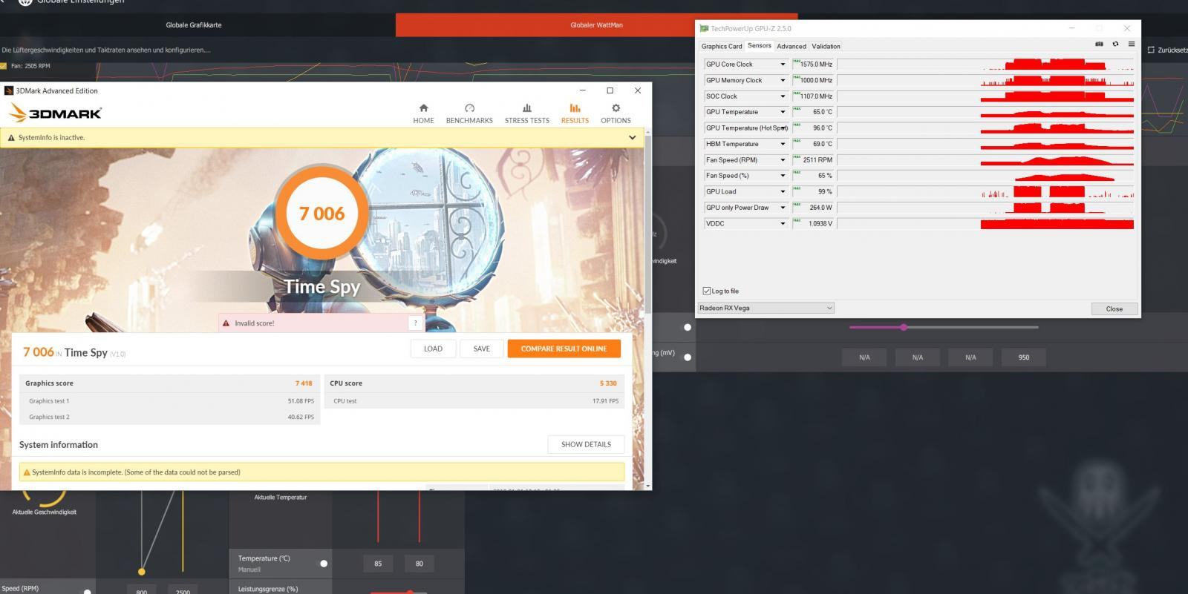Toggle the Temperature Manuell switch in WattMan
The image size is (1188, 594).
322,564
